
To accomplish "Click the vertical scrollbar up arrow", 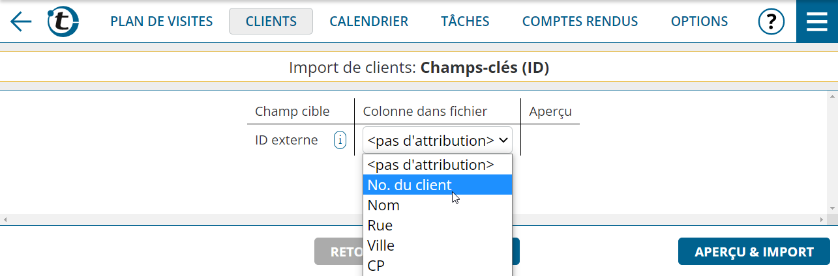I will [x=832, y=96].
